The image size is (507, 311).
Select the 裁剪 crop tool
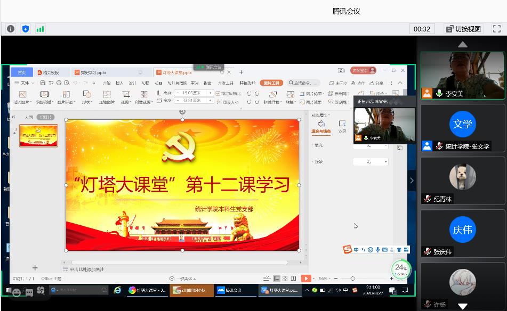126,97
